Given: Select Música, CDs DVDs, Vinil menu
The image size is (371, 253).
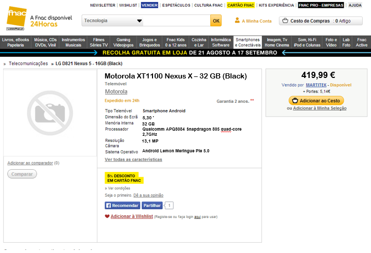Looking at the screenshot, I should (45, 42).
